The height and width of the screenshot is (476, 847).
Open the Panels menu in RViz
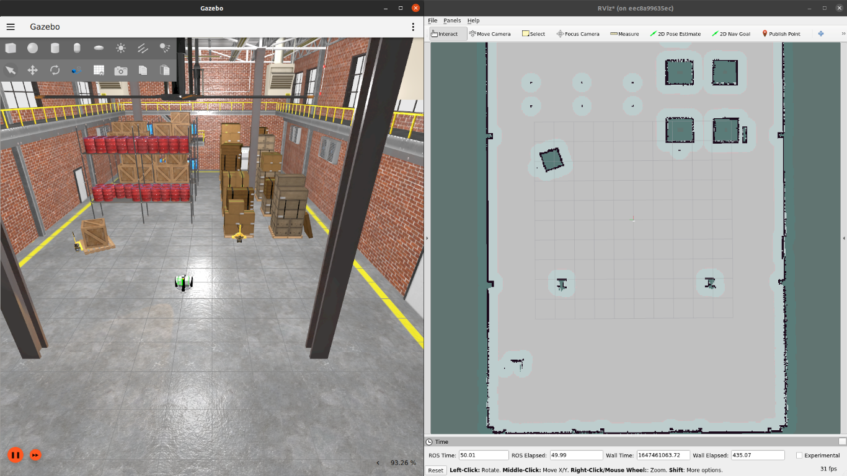click(x=452, y=20)
